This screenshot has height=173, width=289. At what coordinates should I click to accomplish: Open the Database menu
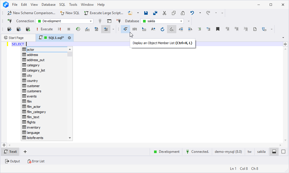coord(49,5)
